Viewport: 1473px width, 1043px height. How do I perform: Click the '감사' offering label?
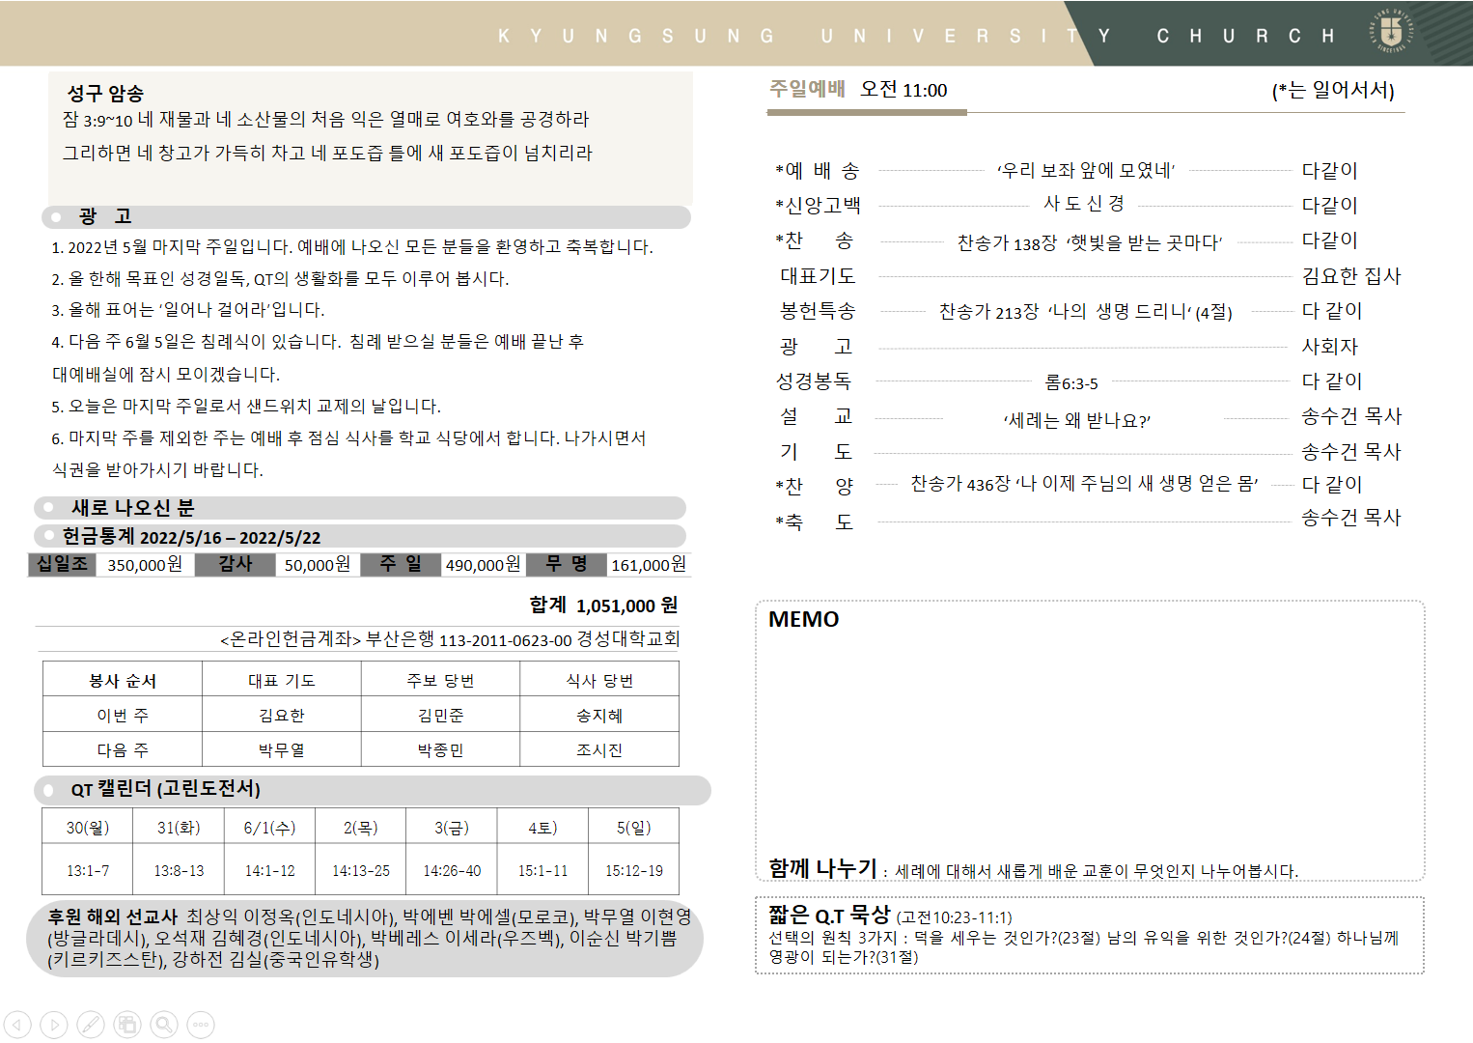point(235,564)
